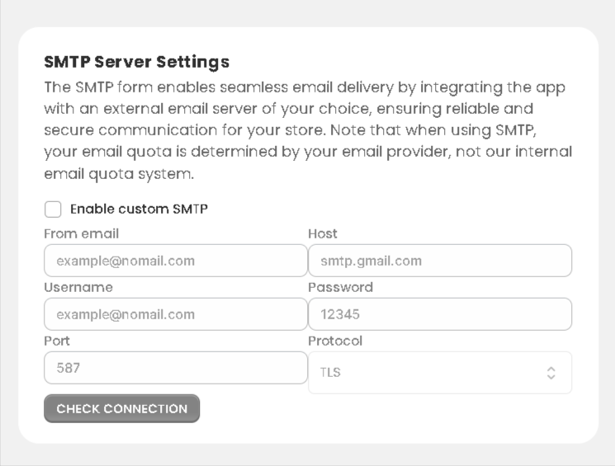Click the Protocol dropdown up-down chevron icon
This screenshot has width=615, height=466.
point(551,373)
